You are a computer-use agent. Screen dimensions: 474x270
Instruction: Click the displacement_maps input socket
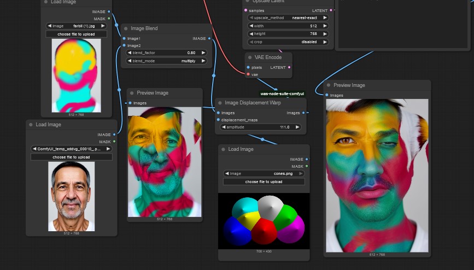coord(218,120)
